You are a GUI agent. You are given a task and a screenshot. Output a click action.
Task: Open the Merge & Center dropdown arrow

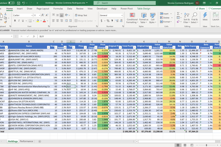click(x=95, y=21)
